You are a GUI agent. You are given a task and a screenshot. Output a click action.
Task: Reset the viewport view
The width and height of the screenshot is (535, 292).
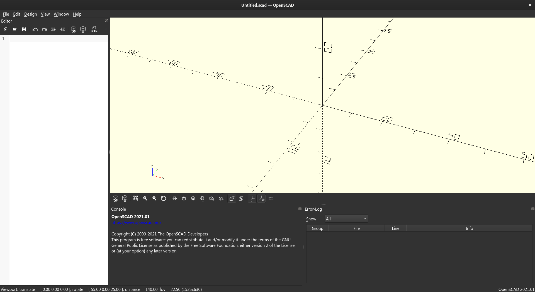pyautogui.click(x=164, y=198)
